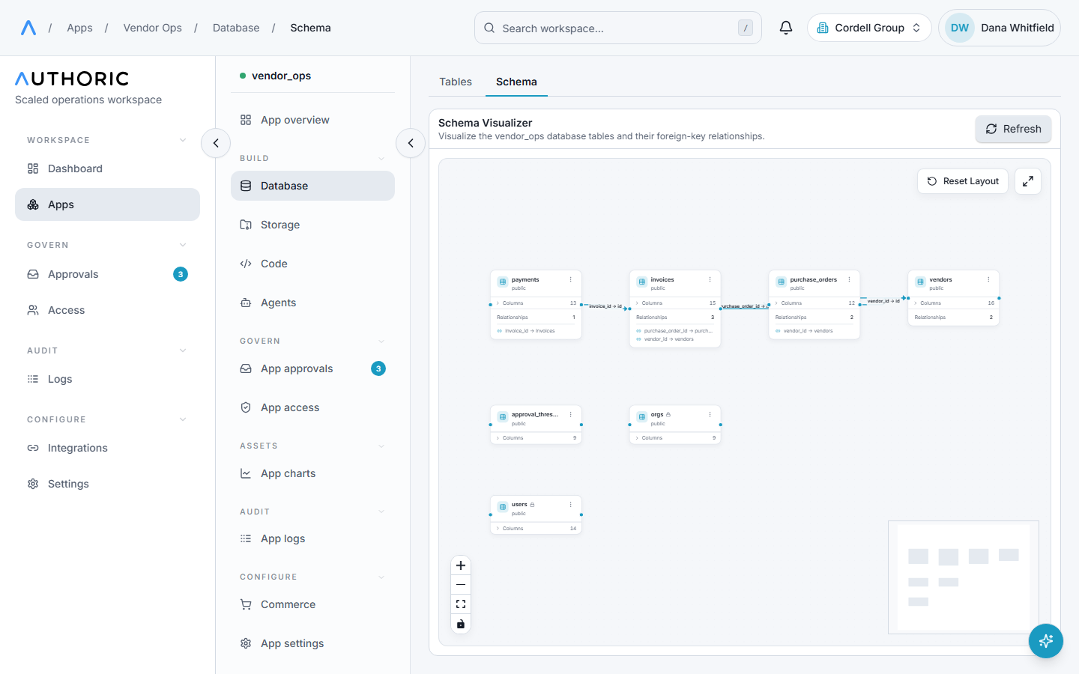Toggle canvas interactivity lock
1079x674 pixels.
(461, 624)
